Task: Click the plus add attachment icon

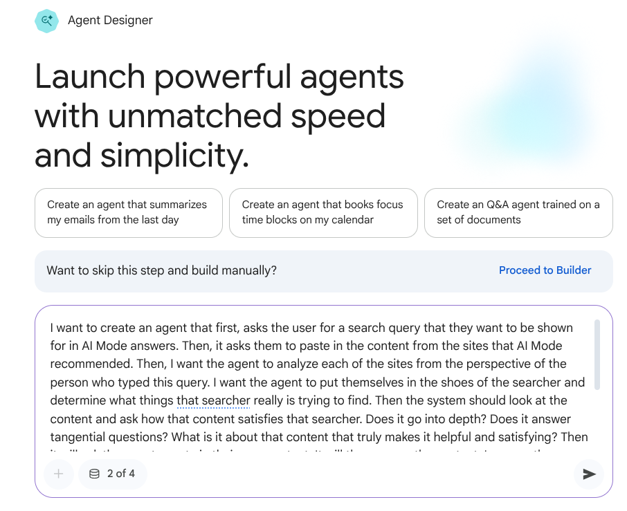Action: point(59,474)
